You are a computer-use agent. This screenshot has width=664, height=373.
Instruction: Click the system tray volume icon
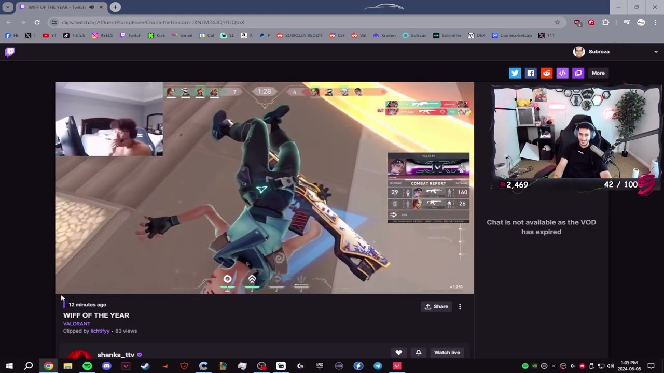tap(611, 366)
